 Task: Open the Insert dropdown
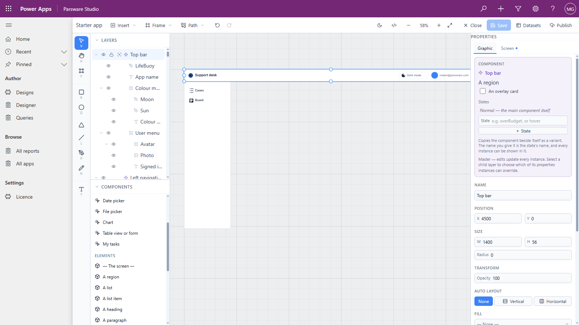(123, 25)
